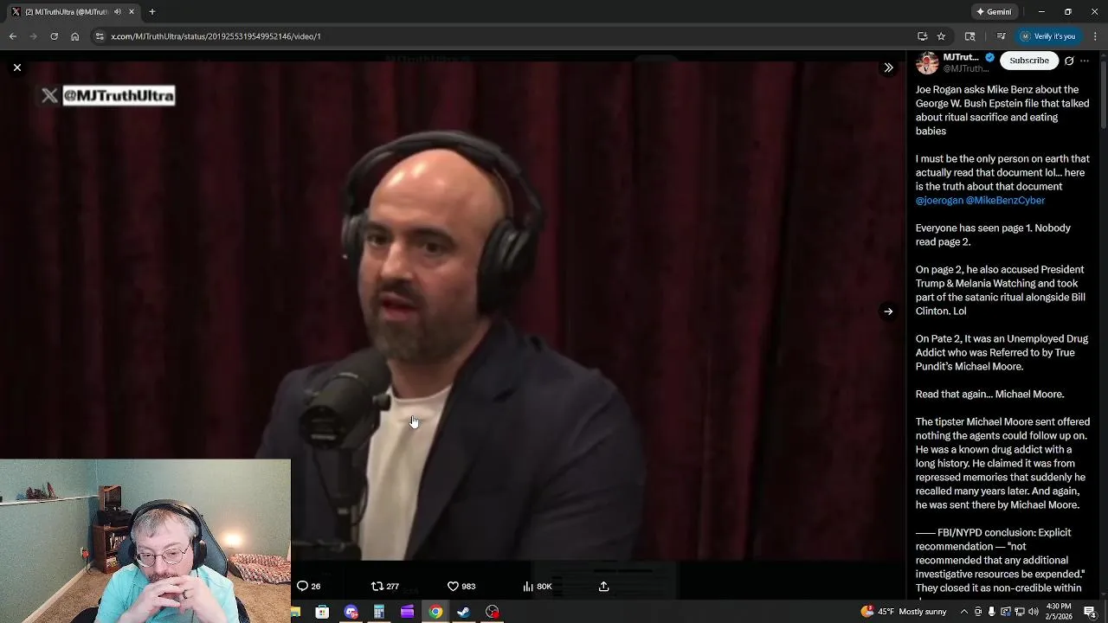This screenshot has height=623, width=1108.
Task: Open the @MikeBenzCyber mention link
Action: click(1006, 200)
